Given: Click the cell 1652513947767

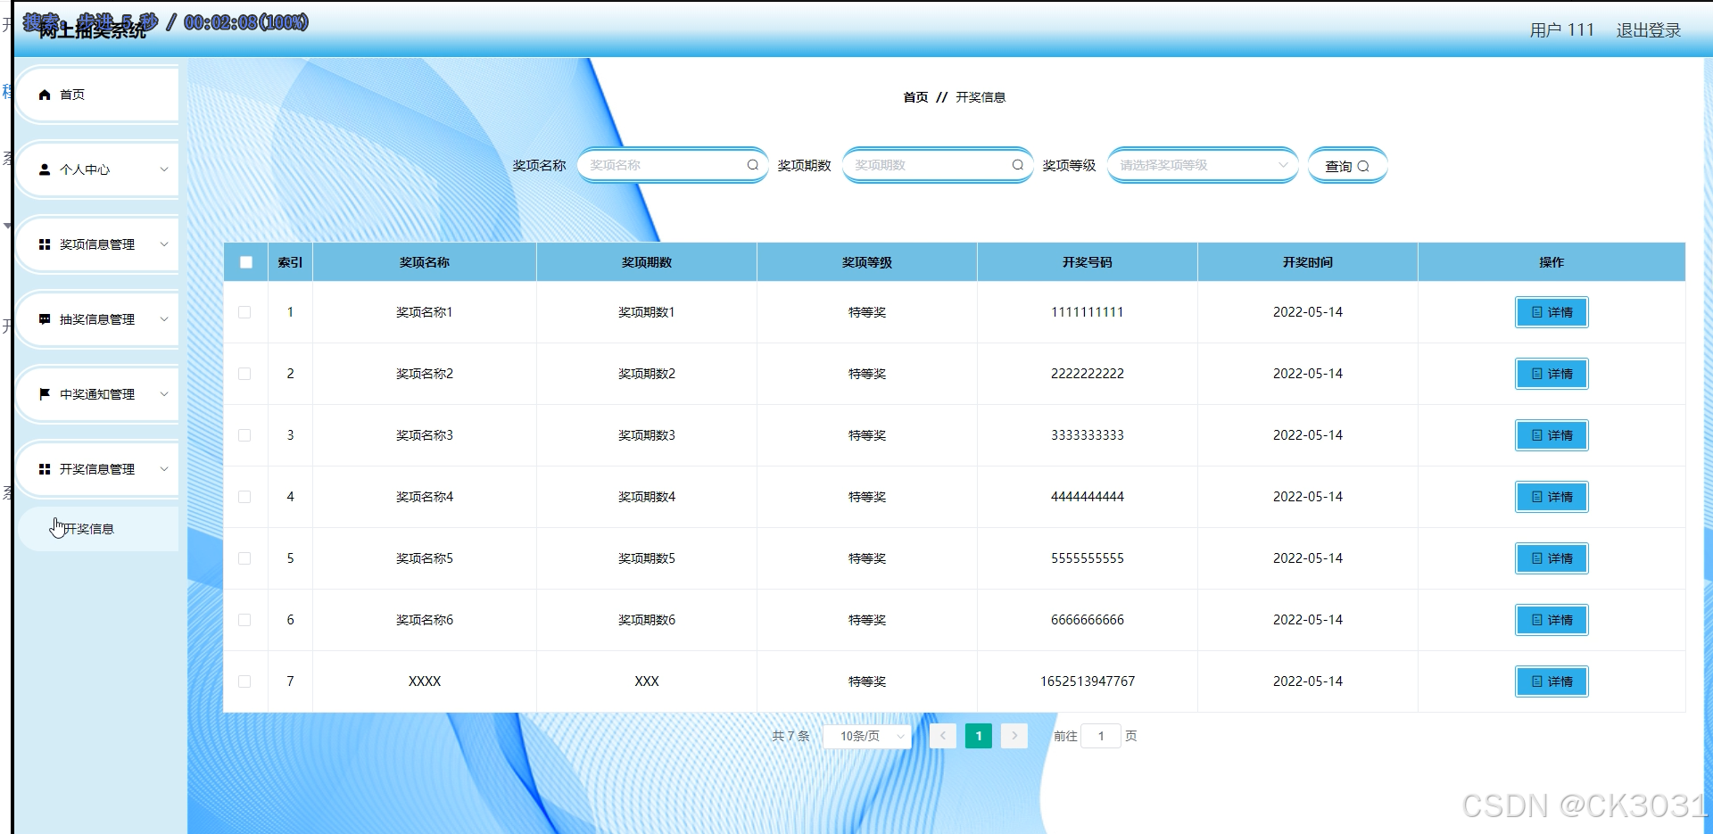Looking at the screenshot, I should [1088, 681].
